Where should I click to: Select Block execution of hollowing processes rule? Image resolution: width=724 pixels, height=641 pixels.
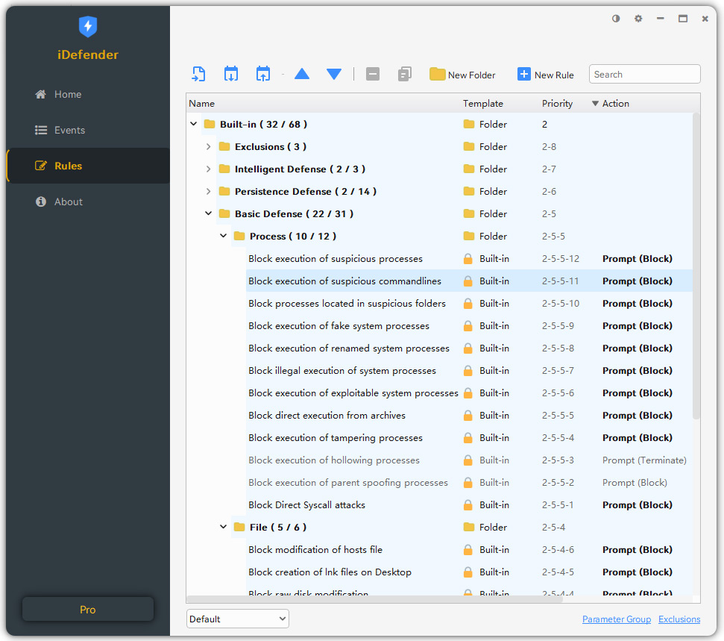click(334, 460)
